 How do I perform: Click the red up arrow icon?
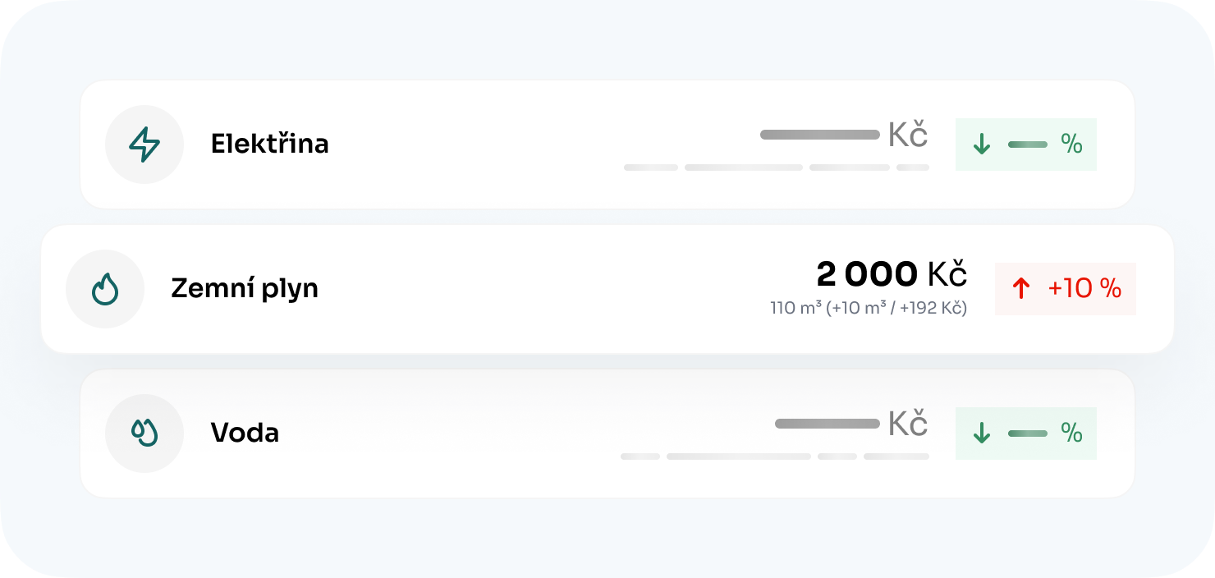(1020, 288)
